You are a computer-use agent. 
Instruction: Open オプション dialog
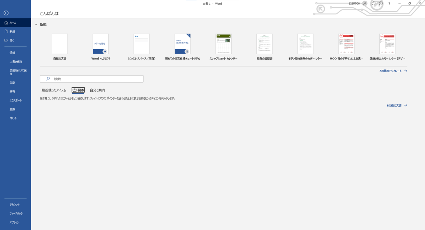16,223
